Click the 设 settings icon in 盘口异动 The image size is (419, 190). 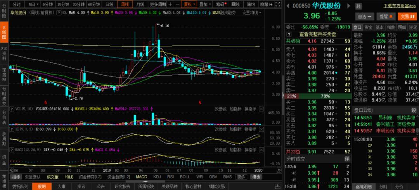(x=414, y=110)
